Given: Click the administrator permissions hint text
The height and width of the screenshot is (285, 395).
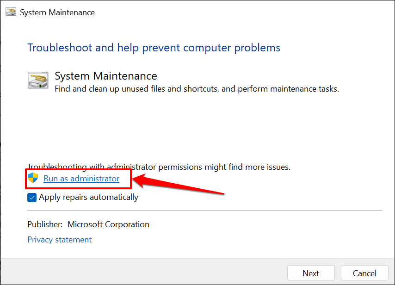Looking at the screenshot, I should 159,167.
